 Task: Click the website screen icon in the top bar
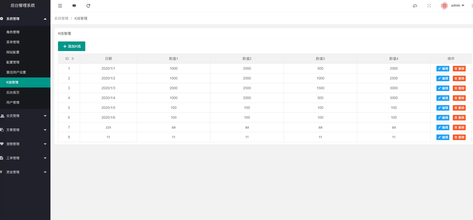coord(74,6)
